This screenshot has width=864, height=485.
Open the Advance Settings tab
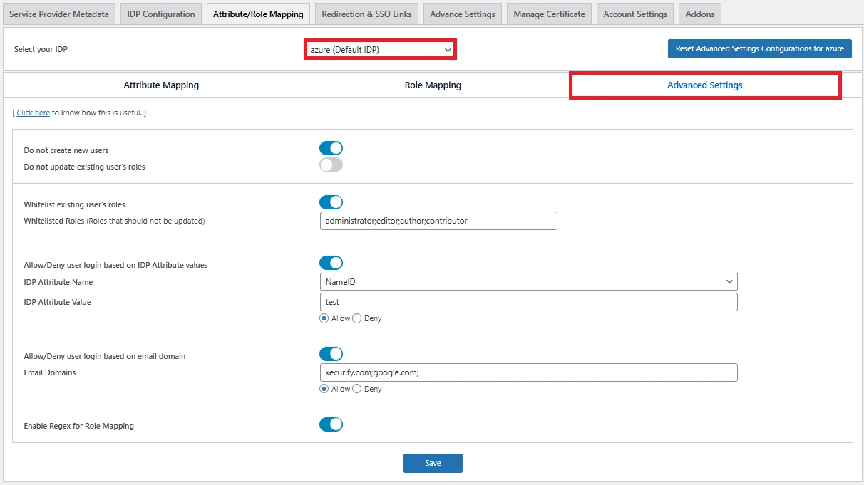462,13
